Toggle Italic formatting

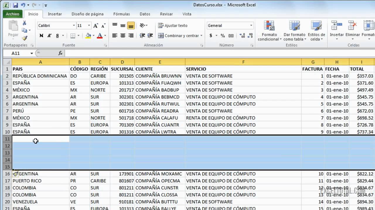tap(49, 36)
